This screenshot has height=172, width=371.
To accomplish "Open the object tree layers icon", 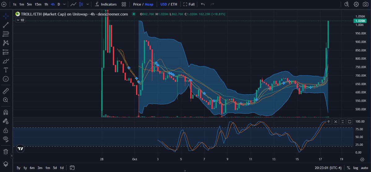I will pos(6,164).
